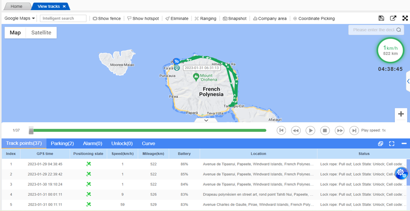Toggle Show fence on the map
Image resolution: width=410 pixels, height=211 pixels.
[107, 19]
